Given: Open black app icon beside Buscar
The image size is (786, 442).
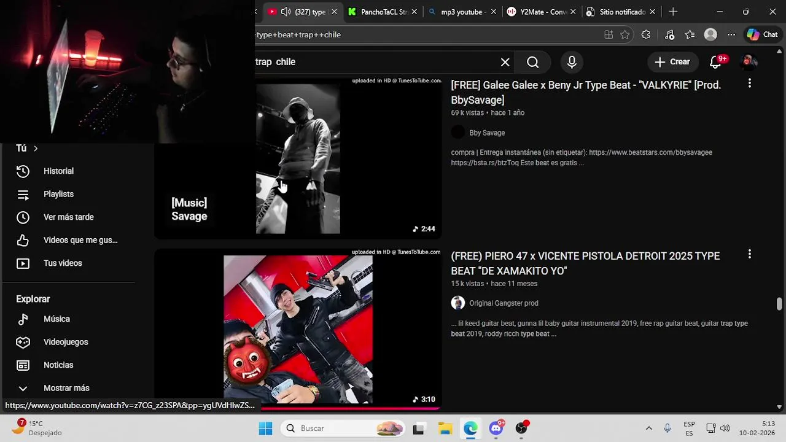Looking at the screenshot, I should [x=419, y=428].
